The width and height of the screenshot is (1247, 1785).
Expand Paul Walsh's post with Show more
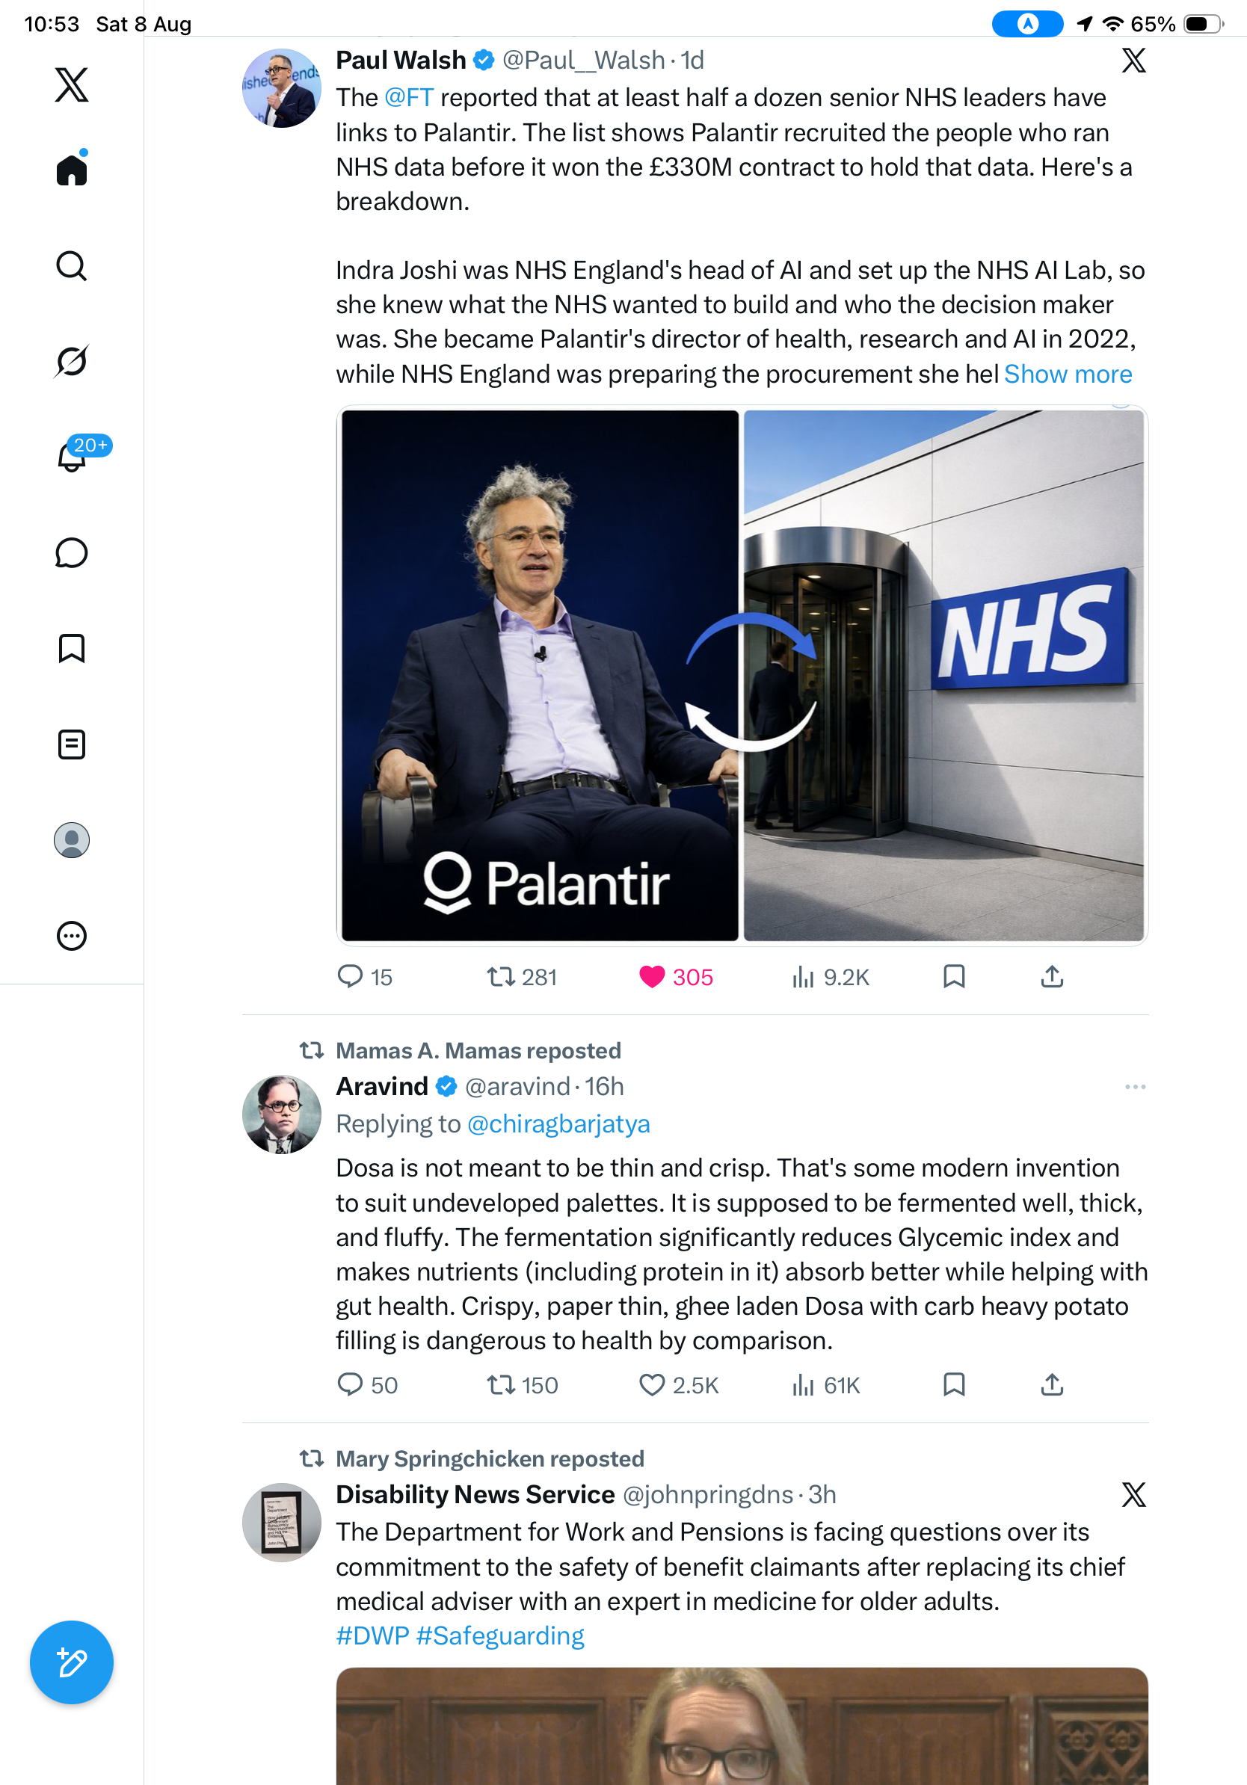coord(1068,374)
